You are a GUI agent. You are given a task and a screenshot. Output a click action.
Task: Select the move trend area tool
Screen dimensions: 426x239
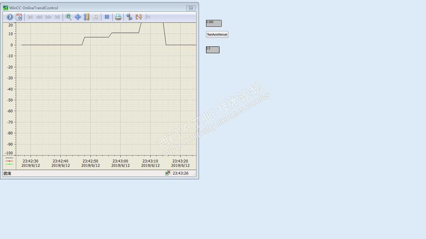coord(78,17)
